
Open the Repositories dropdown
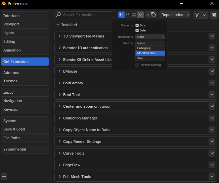[174, 15]
